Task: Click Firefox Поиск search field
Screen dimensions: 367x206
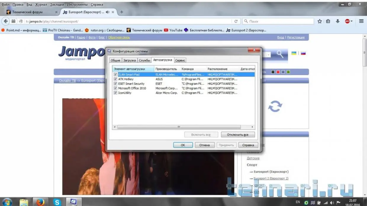Action: pyautogui.click(x=278, y=21)
